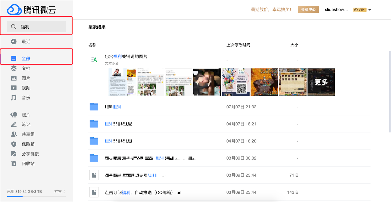The width and height of the screenshot is (391, 202).
Task: Expand the account dropdown arrow
Action: [x=370, y=10]
